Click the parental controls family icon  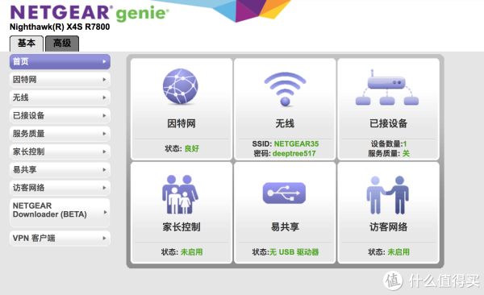coord(180,194)
